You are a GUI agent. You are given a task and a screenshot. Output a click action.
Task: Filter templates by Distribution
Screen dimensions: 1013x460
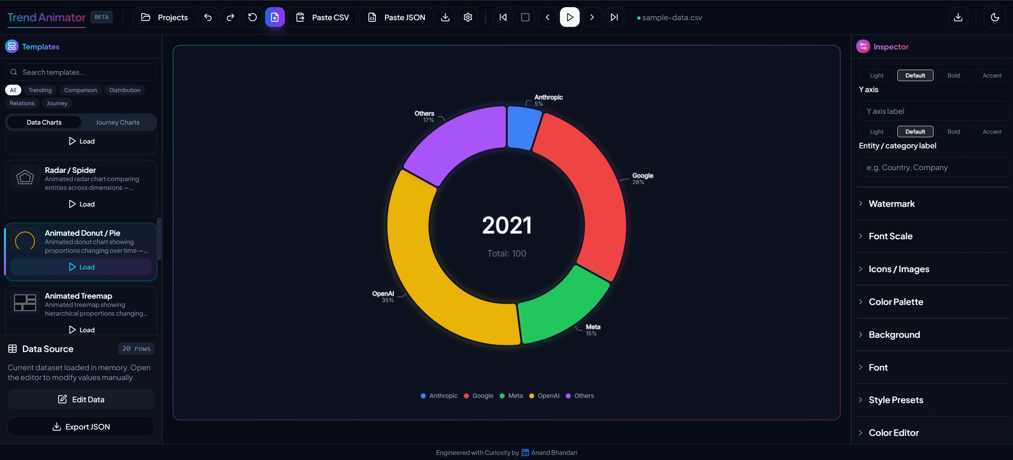coord(125,90)
